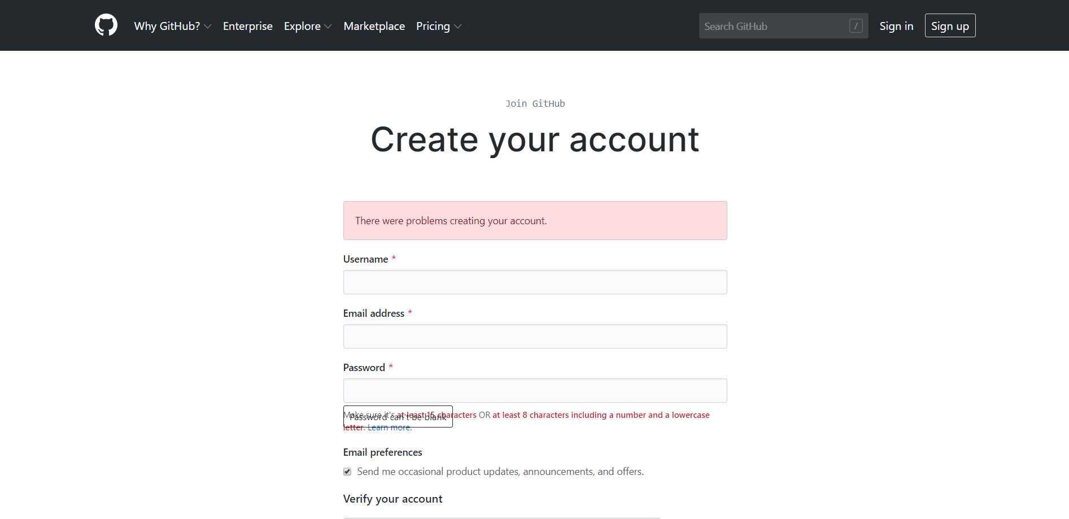Viewport: 1069px width, 519px height.
Task: Click the Sign up button
Action: (x=950, y=25)
